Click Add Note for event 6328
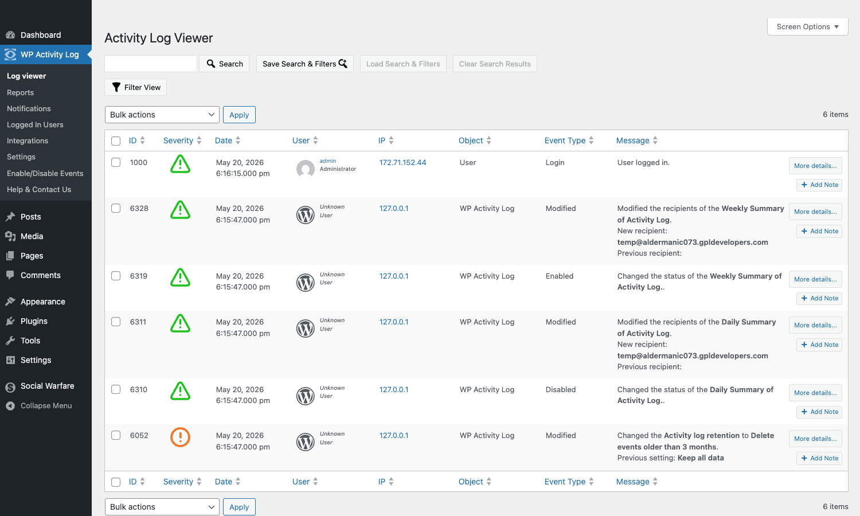 [x=819, y=231]
